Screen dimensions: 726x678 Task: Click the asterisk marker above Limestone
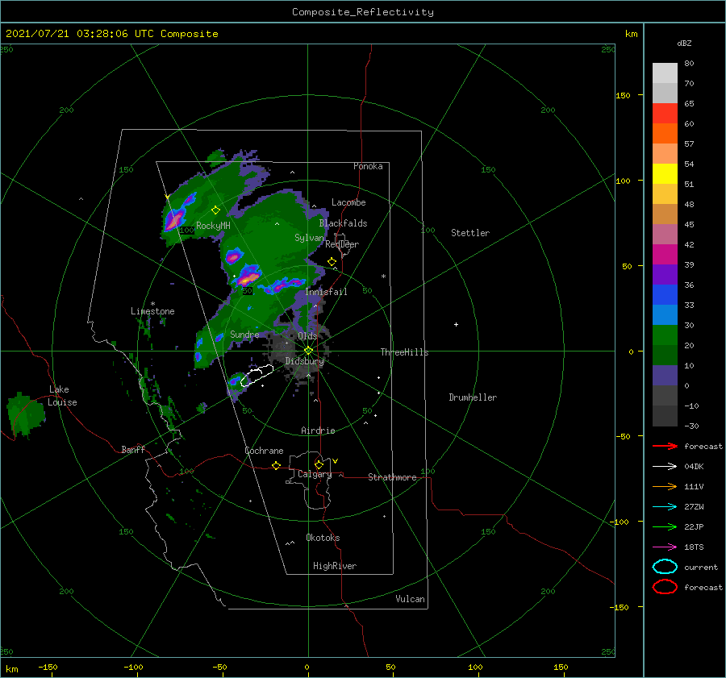click(x=152, y=304)
